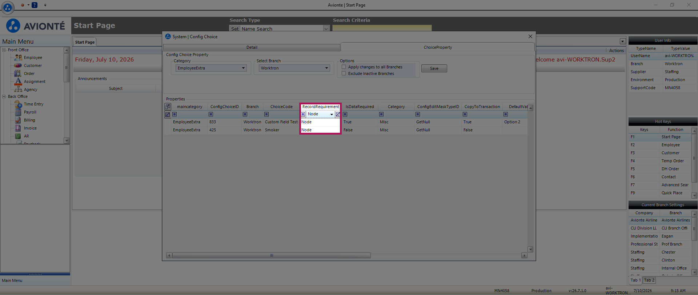Image resolution: width=698 pixels, height=295 pixels.
Task: Close the Config Choice dialog
Action: click(530, 36)
